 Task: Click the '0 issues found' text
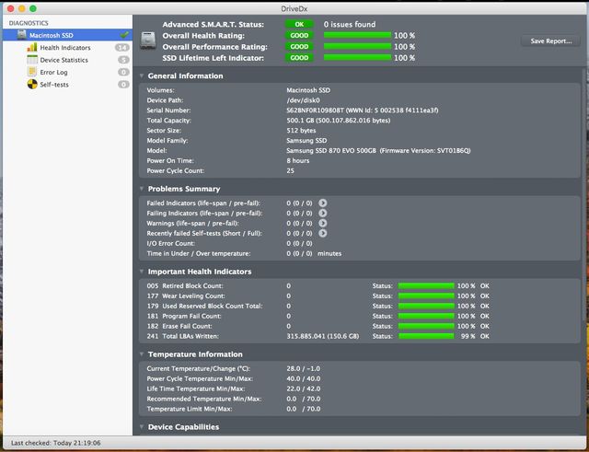pyautogui.click(x=350, y=24)
